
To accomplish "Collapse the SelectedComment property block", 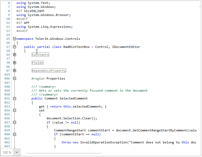I will click(x=14, y=99).
